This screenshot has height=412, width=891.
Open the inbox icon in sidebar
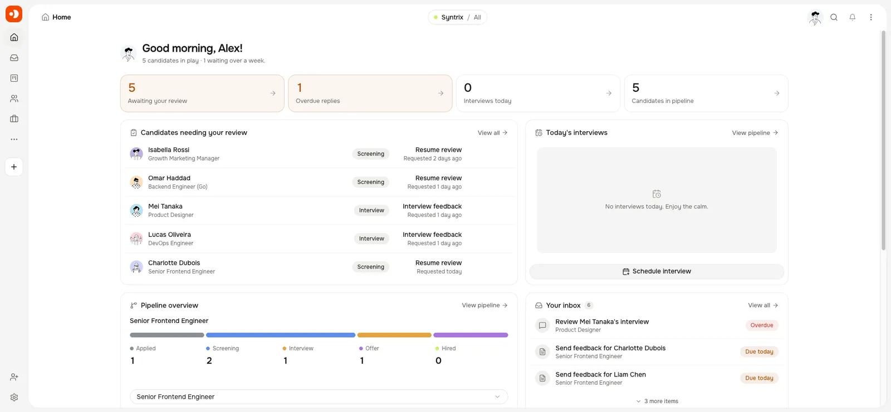point(14,58)
